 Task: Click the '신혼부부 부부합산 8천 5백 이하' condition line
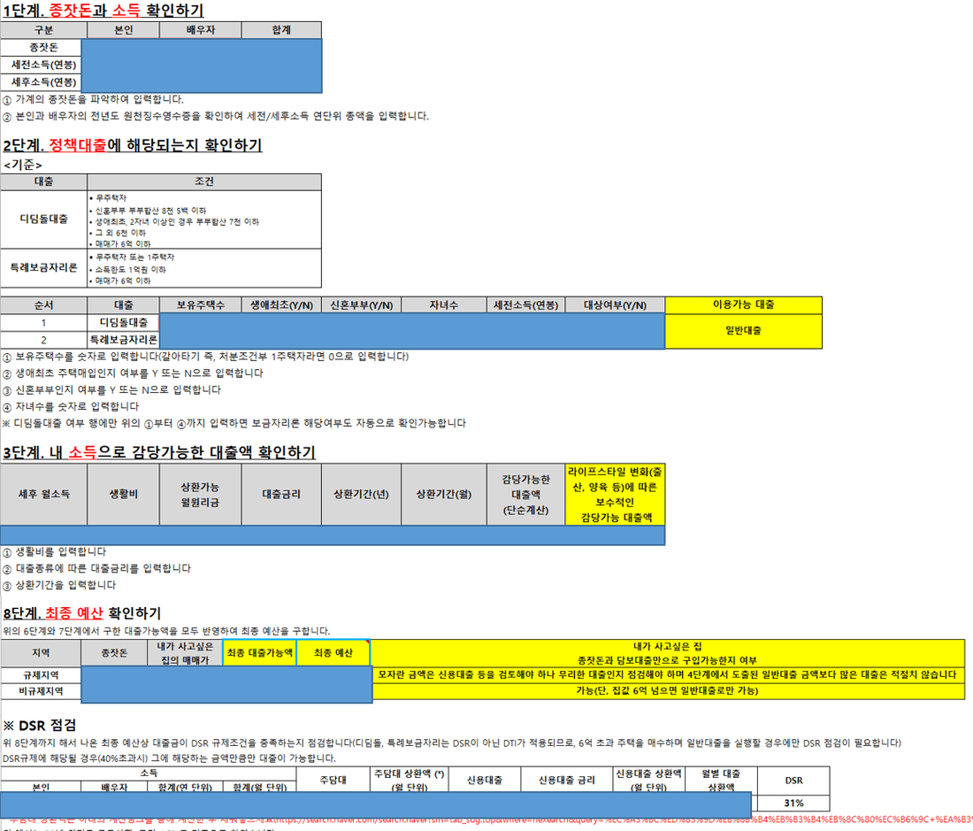point(148,211)
